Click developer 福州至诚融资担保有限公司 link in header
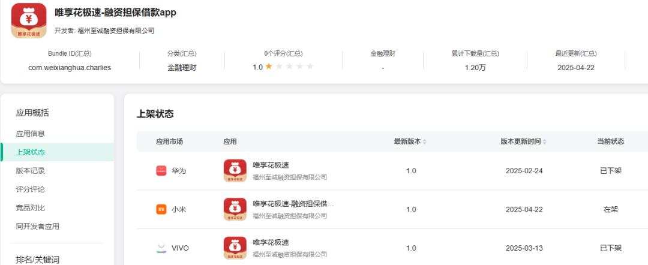This screenshot has width=648, height=265. click(116, 31)
